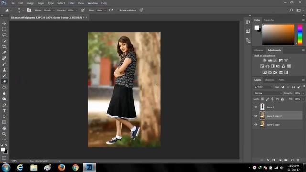Select the Brush tool in toolbox
The width and height of the screenshot is (306, 172).
pyautogui.click(x=4, y=64)
